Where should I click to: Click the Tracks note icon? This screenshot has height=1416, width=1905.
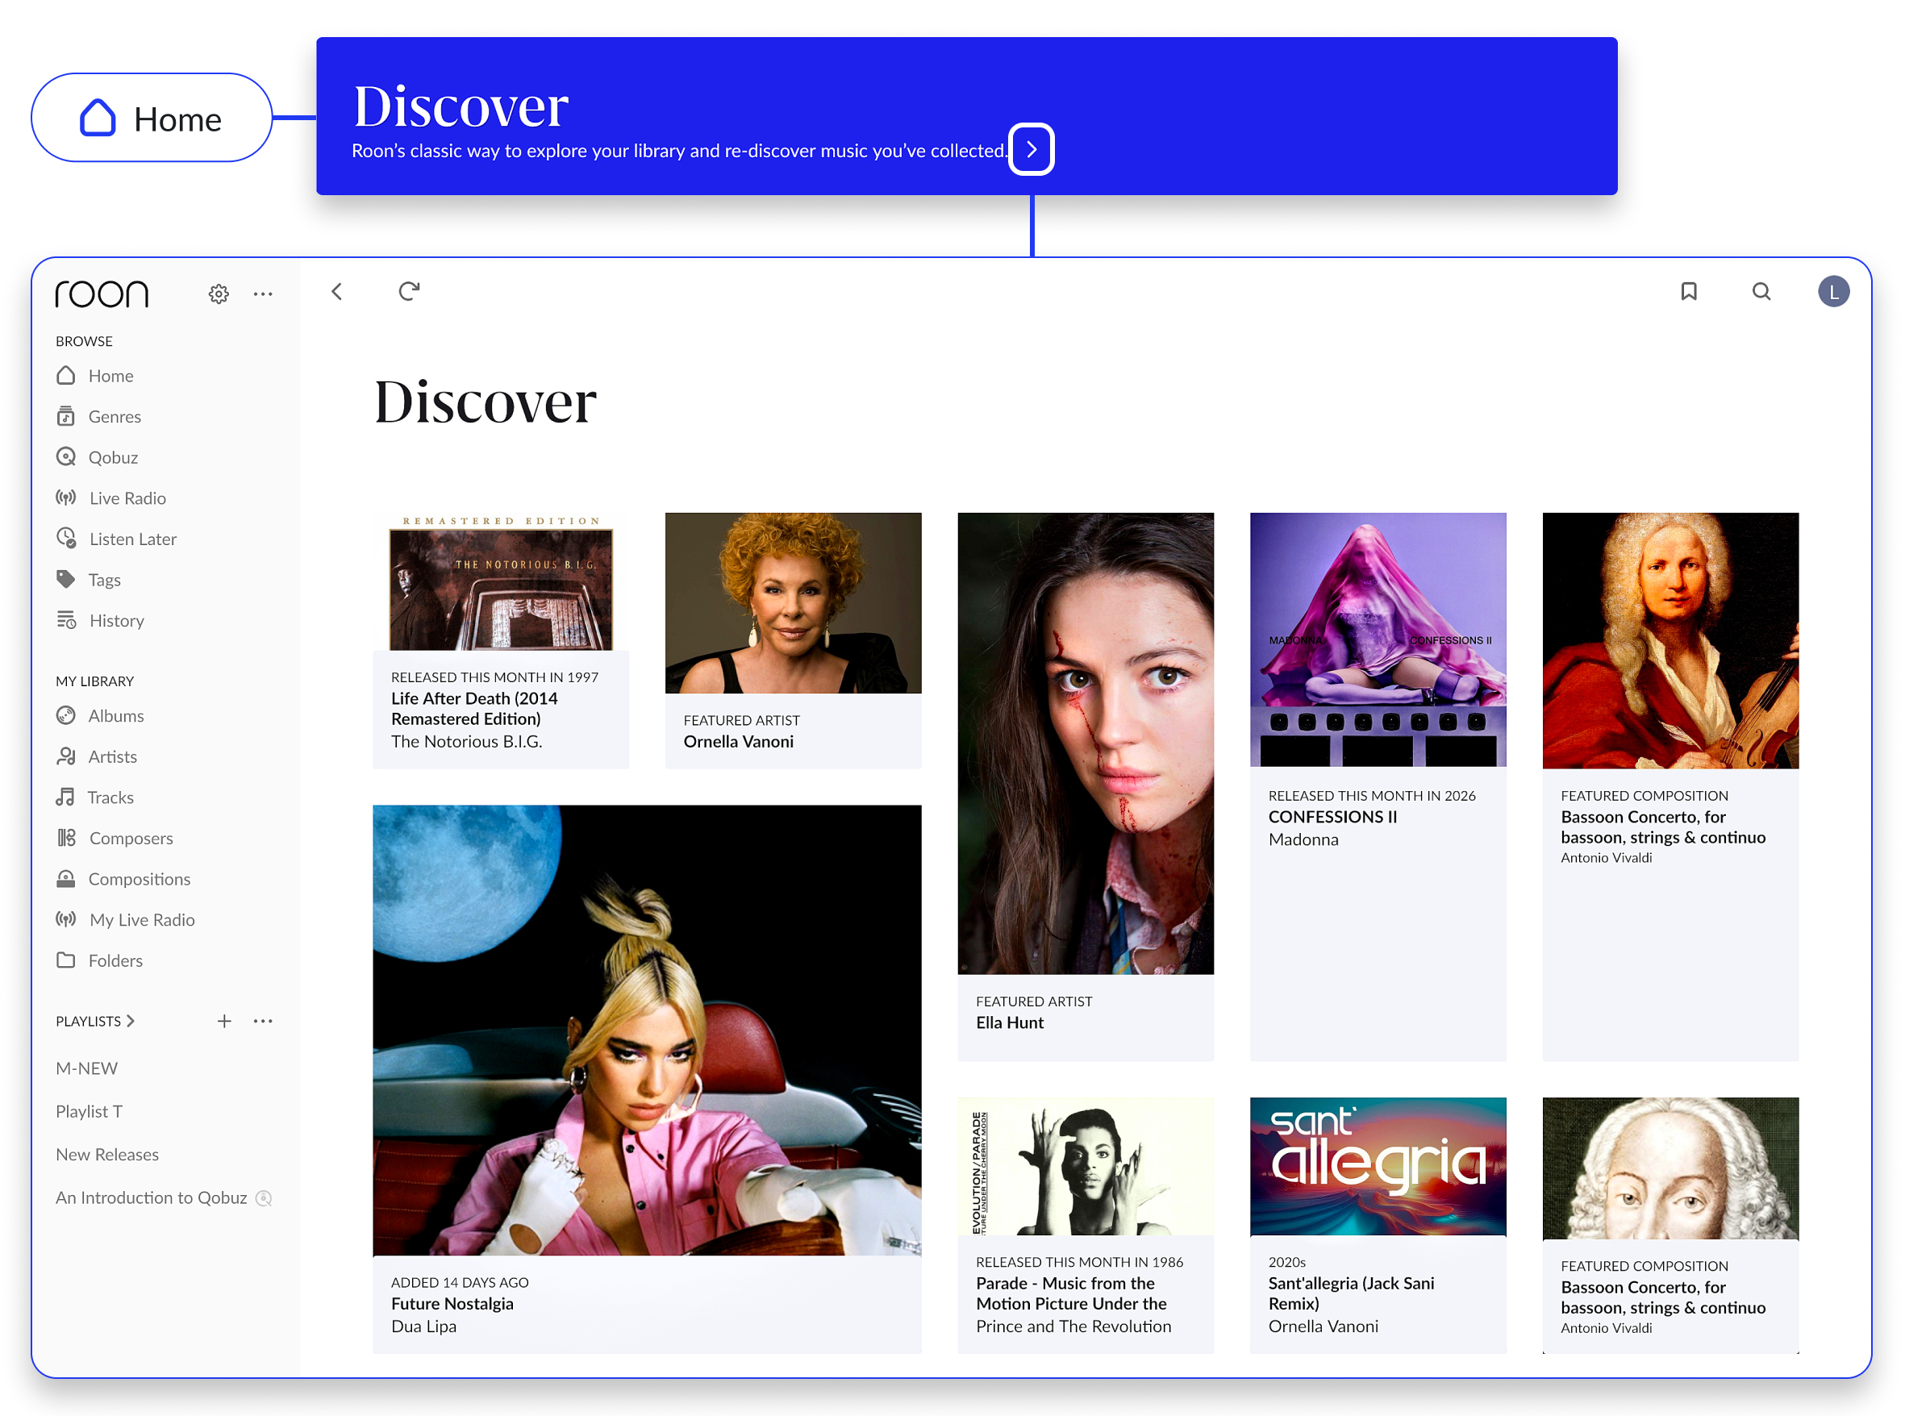pos(65,798)
